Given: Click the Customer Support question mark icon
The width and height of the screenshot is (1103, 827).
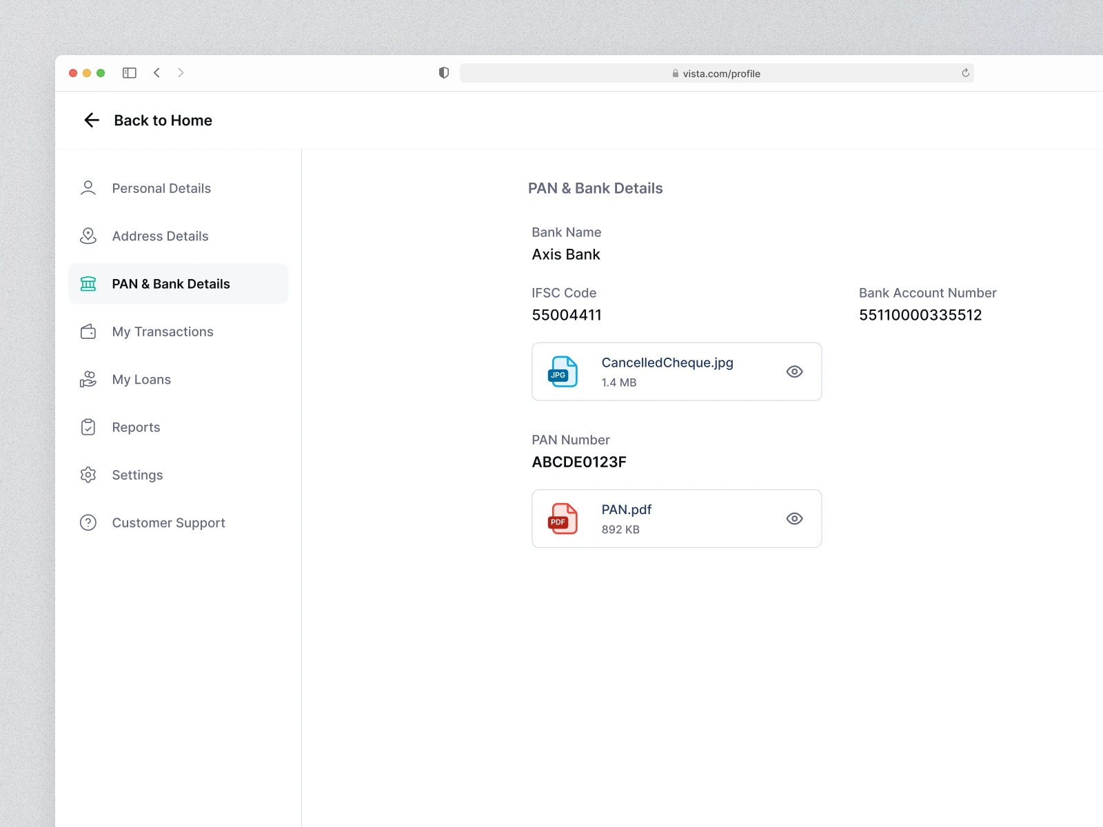Looking at the screenshot, I should pos(88,522).
